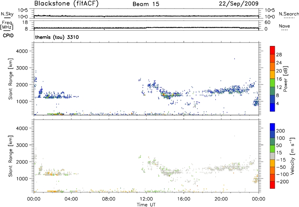Viewport: 299px width, 207px height.
Task: Click the '4000' label on the power panel axis
Action: point(22,51)
